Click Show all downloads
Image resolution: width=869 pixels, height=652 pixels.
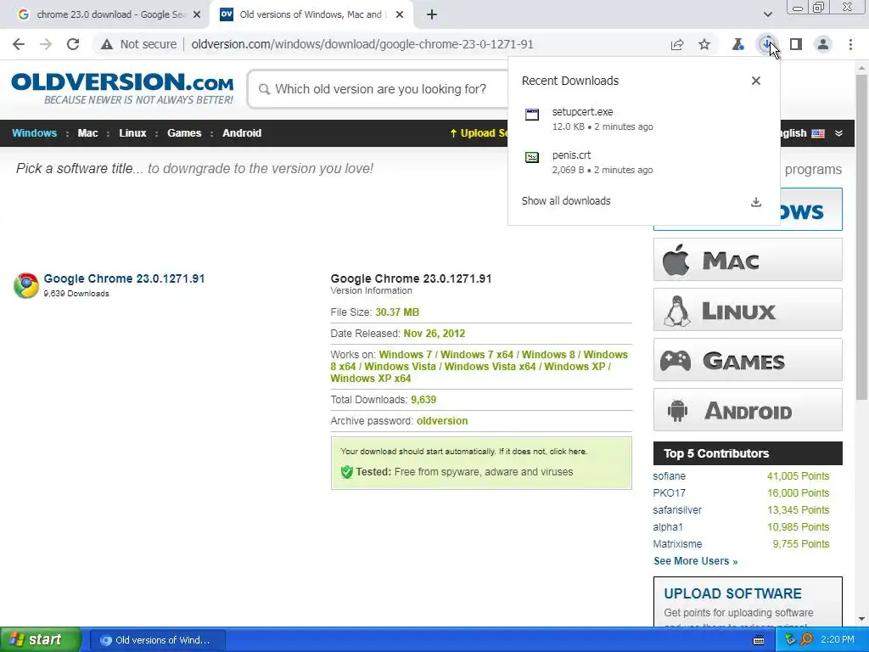pyautogui.click(x=566, y=201)
